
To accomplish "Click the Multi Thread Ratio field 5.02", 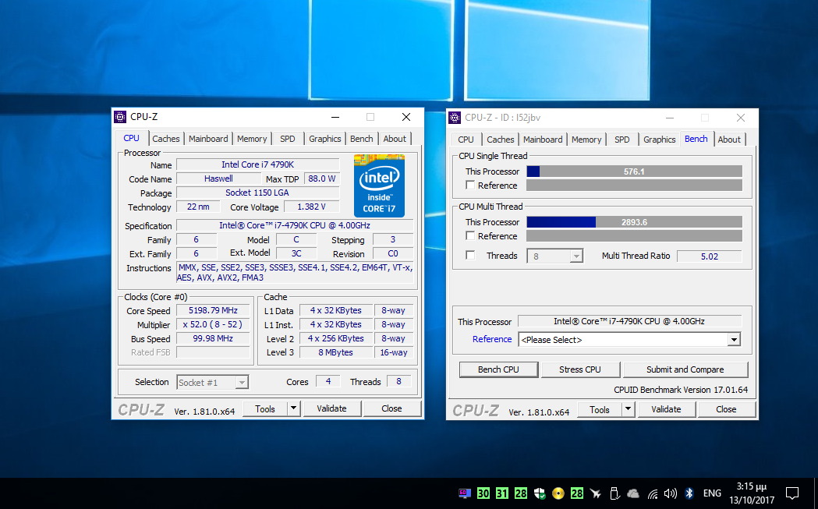I will [710, 256].
